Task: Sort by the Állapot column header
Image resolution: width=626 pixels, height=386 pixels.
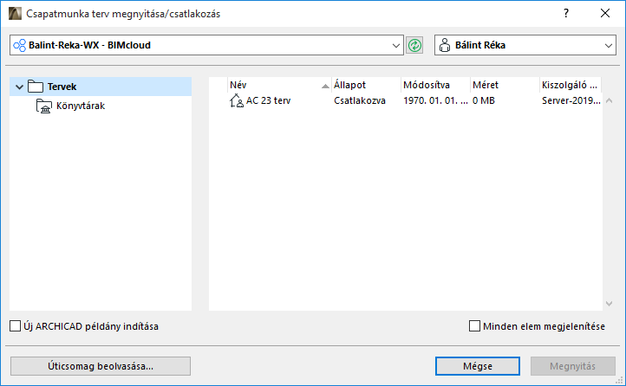Action: point(366,85)
